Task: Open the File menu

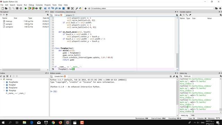Action: (x=2, y=5)
